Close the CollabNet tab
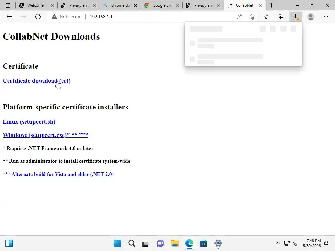335x251 pixels. [x=260, y=5]
